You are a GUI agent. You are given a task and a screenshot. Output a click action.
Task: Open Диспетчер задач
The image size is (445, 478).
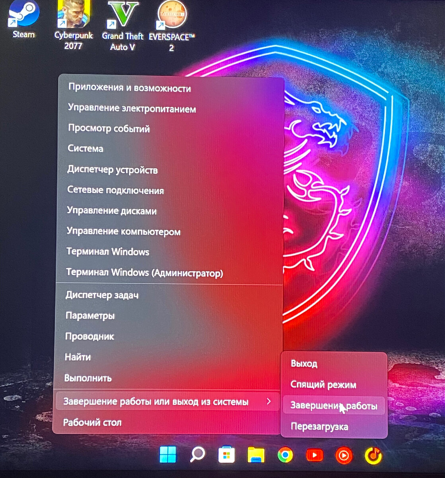pyautogui.click(x=169, y=295)
